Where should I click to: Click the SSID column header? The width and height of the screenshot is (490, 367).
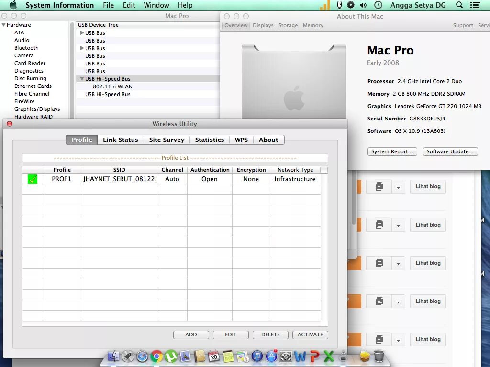click(x=119, y=170)
